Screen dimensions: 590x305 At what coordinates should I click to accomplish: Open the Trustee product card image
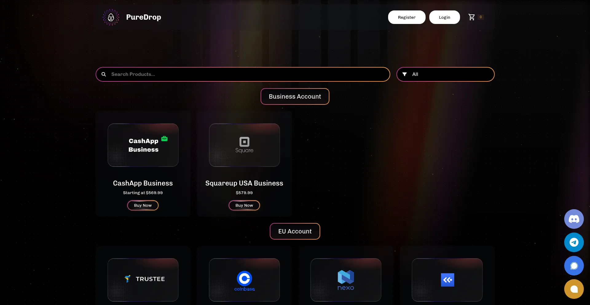pos(143,280)
